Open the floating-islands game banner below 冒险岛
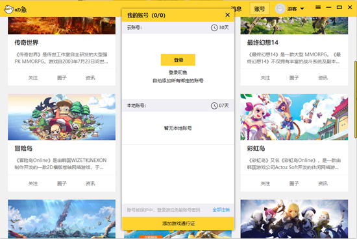Viewport: 357px width, 239px height. [62, 219]
